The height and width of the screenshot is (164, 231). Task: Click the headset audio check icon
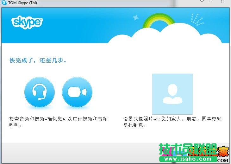pyautogui.click(x=39, y=92)
